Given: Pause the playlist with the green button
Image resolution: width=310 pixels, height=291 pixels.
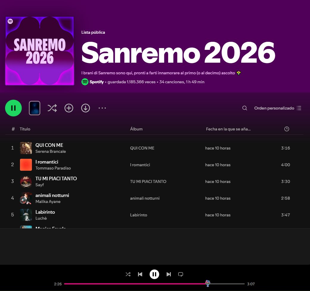Looking at the screenshot, I should pyautogui.click(x=13, y=108).
